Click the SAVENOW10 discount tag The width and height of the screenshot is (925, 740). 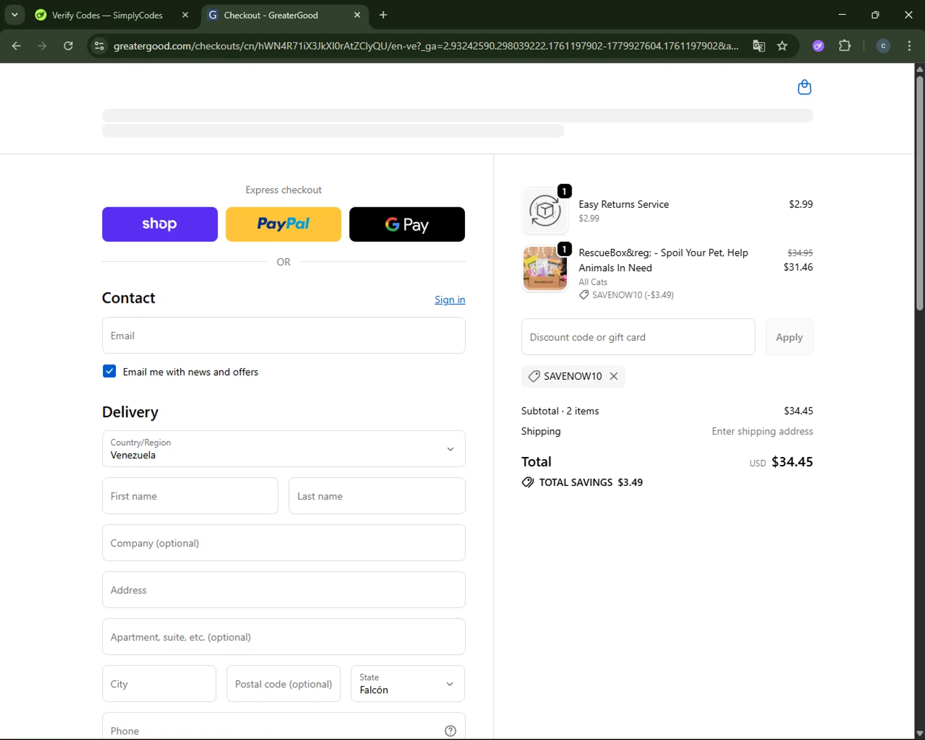(573, 376)
